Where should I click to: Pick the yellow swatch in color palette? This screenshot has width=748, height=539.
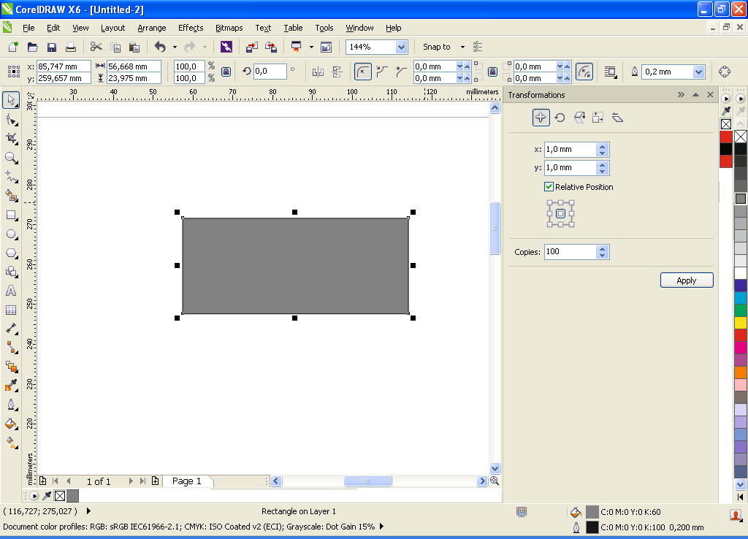741,323
